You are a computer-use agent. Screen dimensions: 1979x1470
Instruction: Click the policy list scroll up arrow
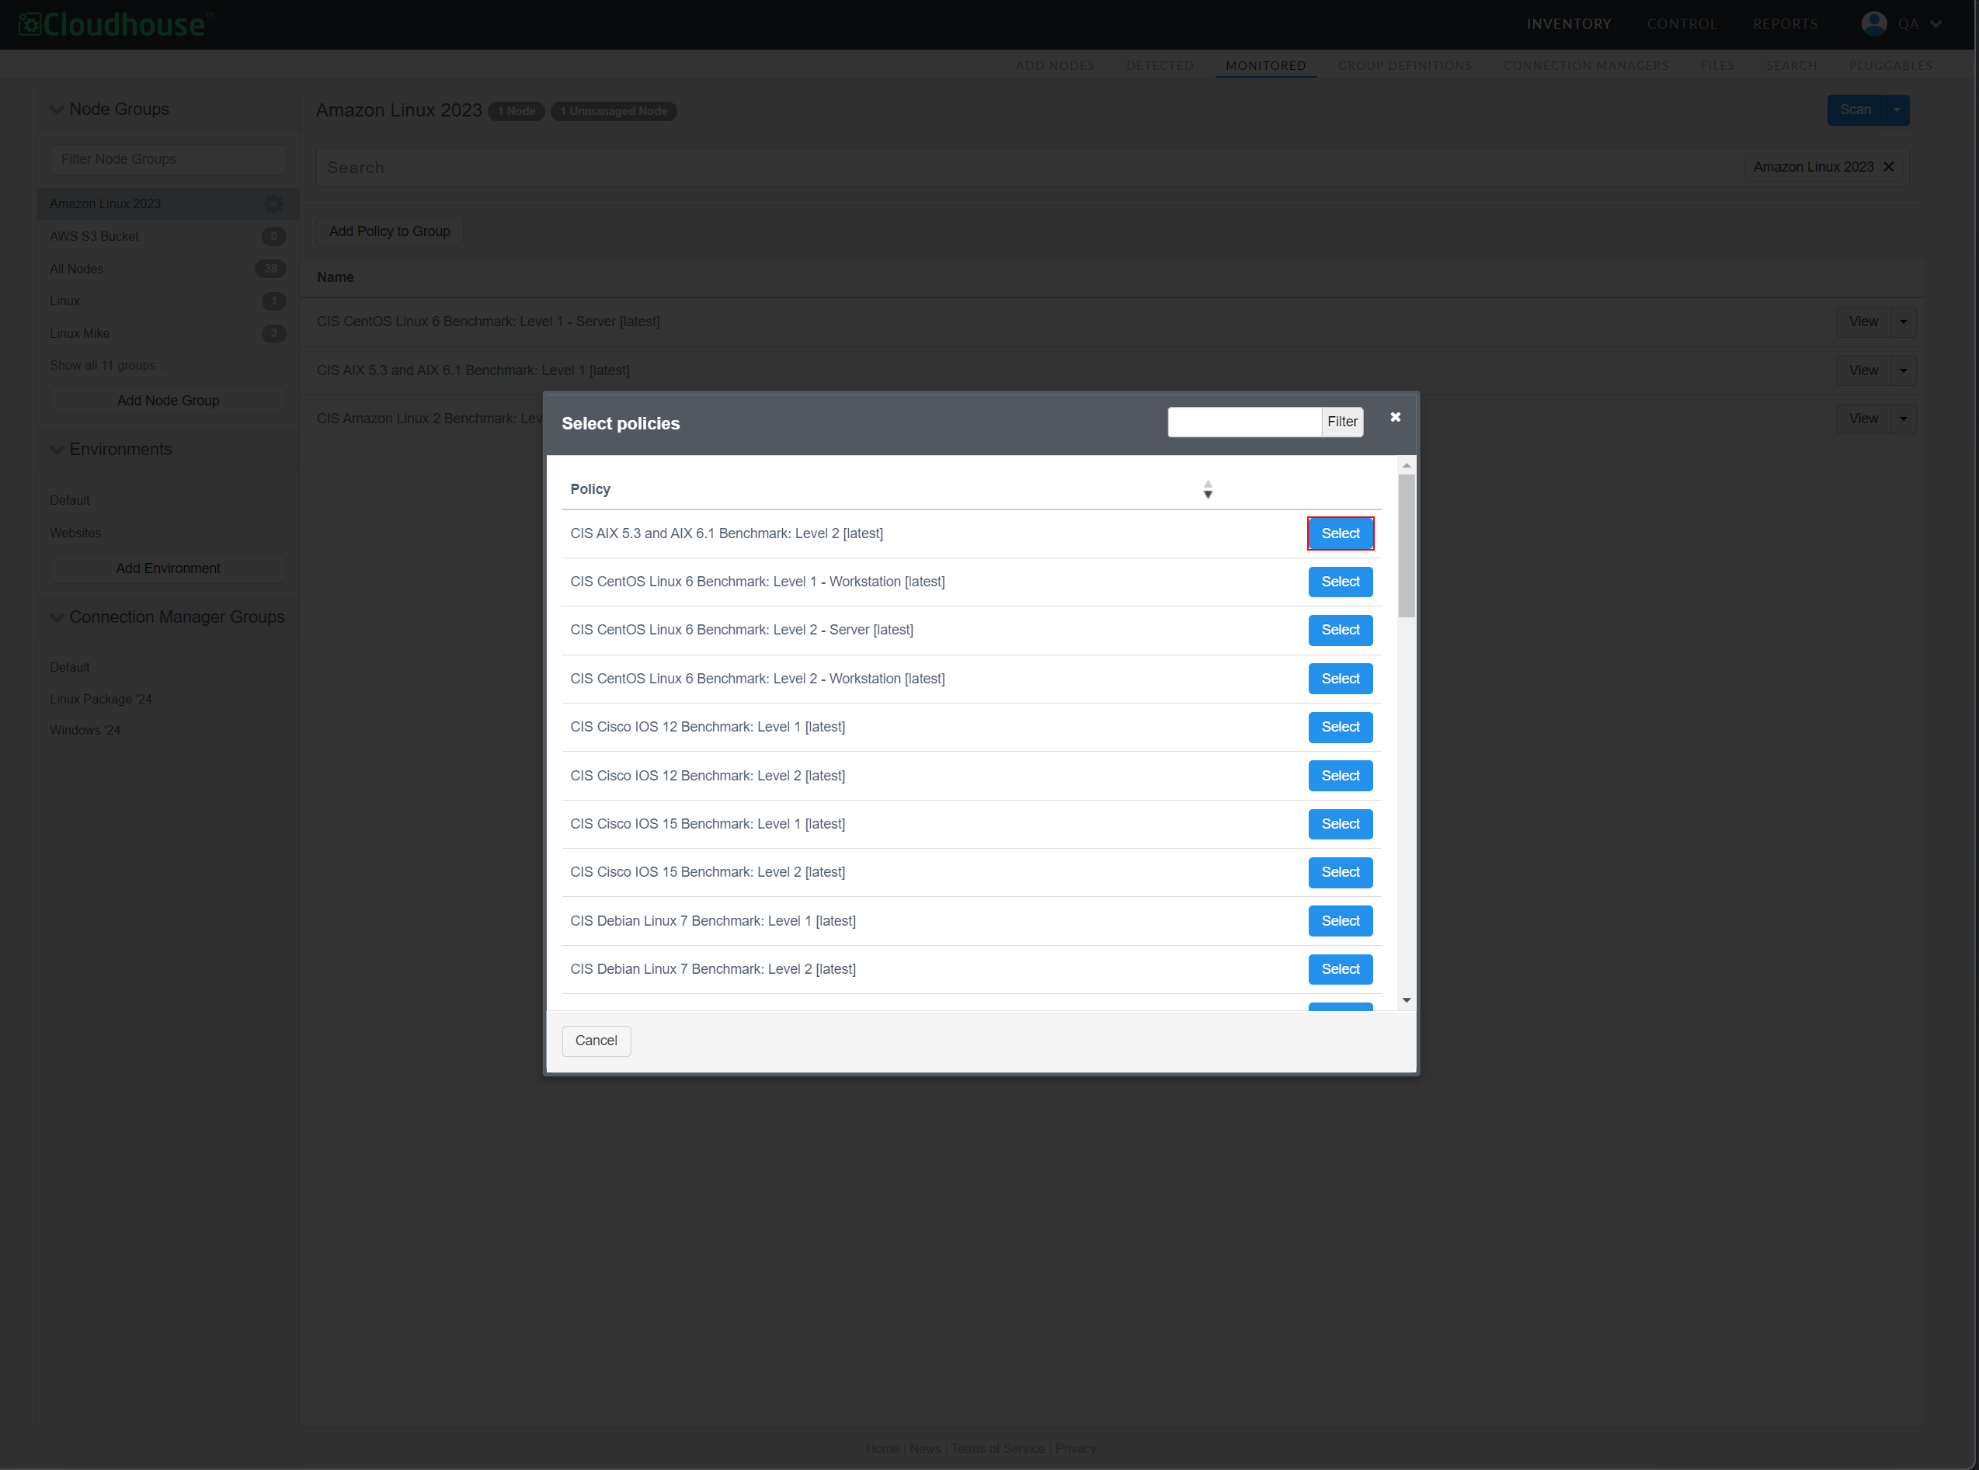[1406, 465]
